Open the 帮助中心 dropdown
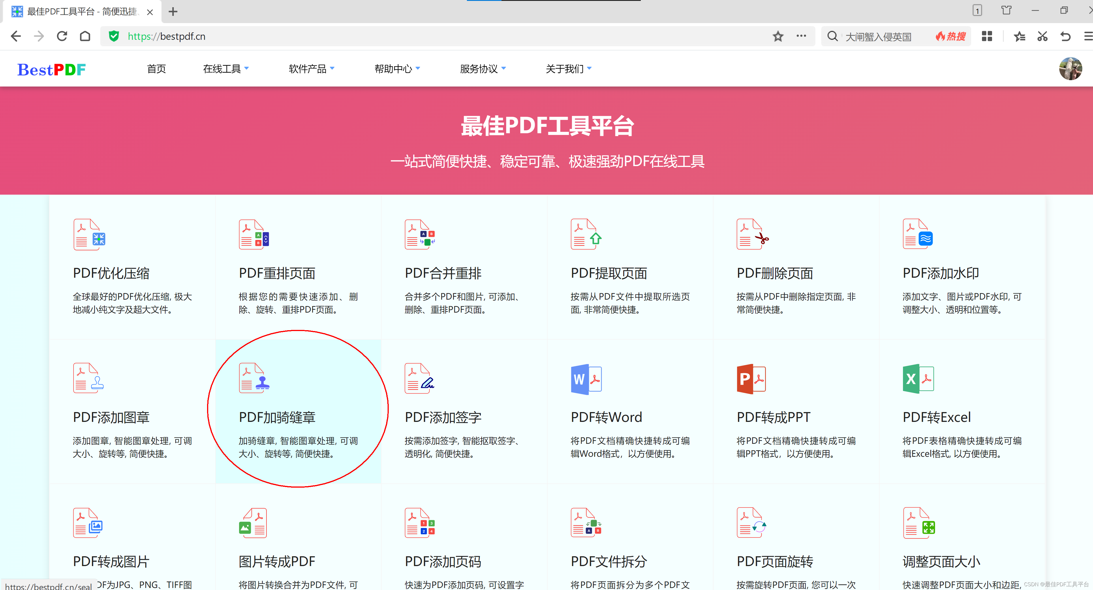The image size is (1093, 590). tap(397, 69)
